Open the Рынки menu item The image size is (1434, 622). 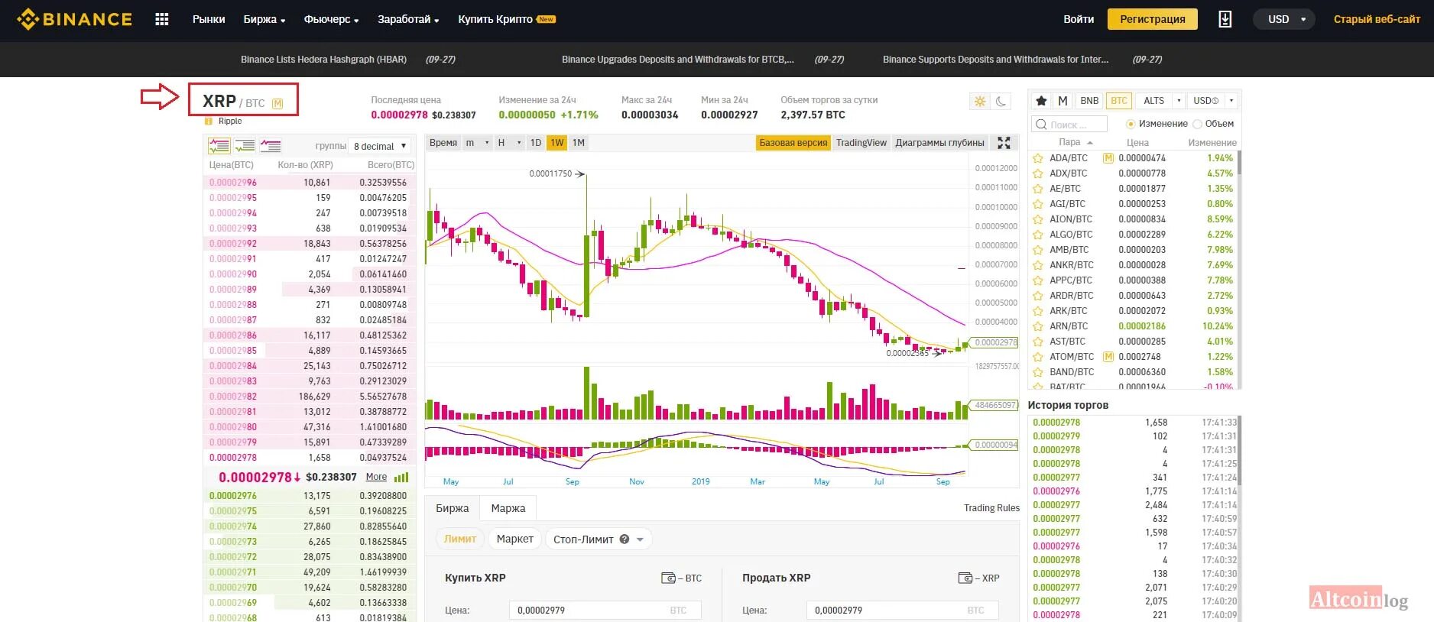pyautogui.click(x=209, y=19)
